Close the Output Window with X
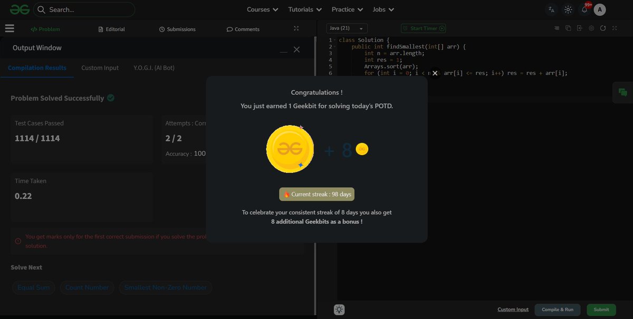This screenshot has width=633, height=319. click(x=296, y=49)
